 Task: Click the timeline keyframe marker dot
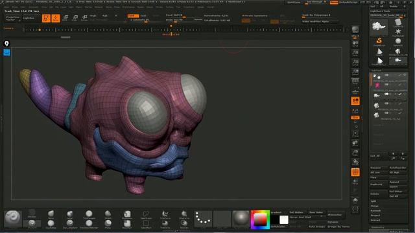(40, 30)
